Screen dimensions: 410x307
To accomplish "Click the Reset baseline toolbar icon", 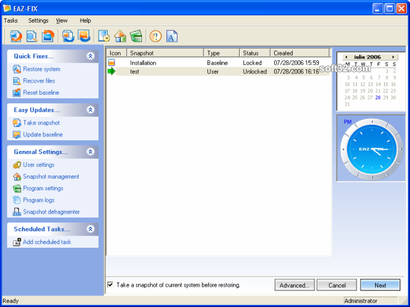I will (48, 36).
